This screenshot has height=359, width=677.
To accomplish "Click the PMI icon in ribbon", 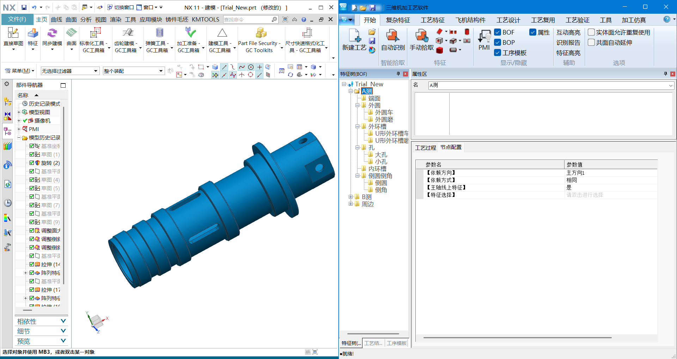I will (x=484, y=36).
